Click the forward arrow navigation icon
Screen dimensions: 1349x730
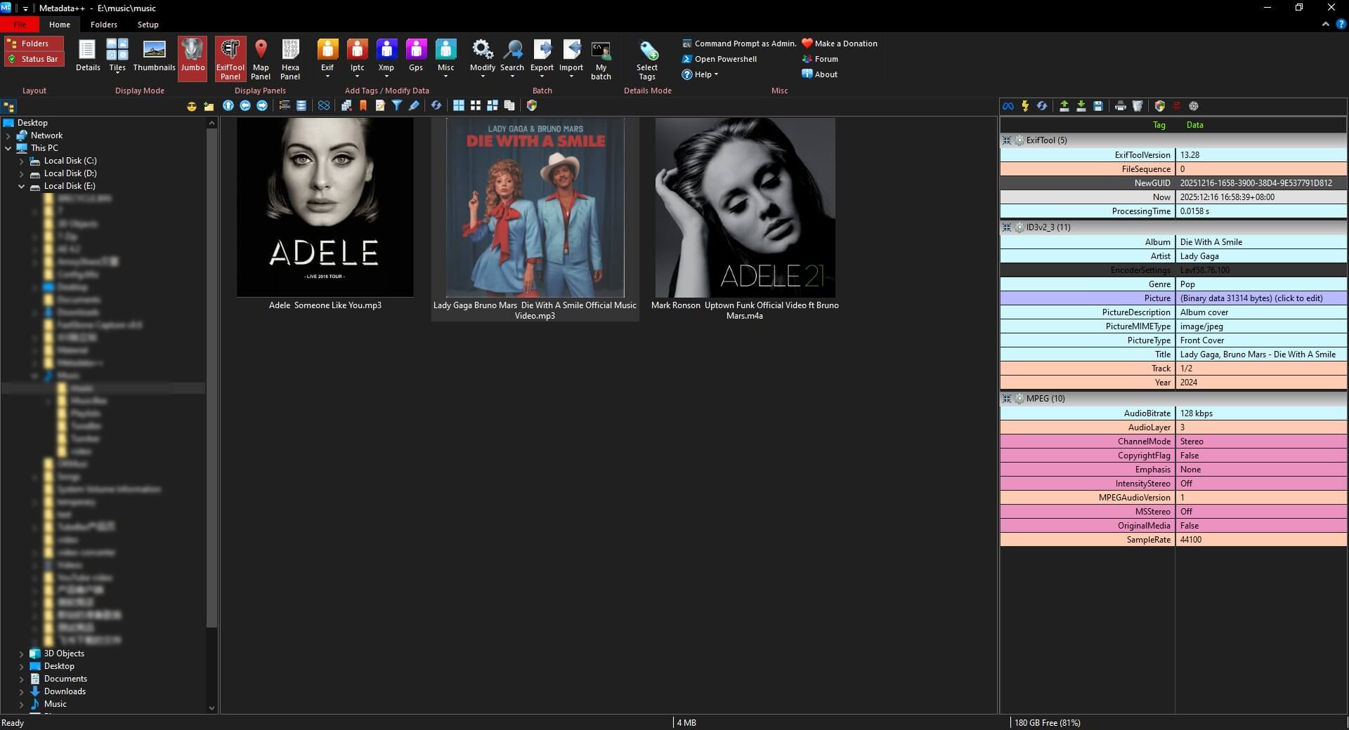click(262, 105)
